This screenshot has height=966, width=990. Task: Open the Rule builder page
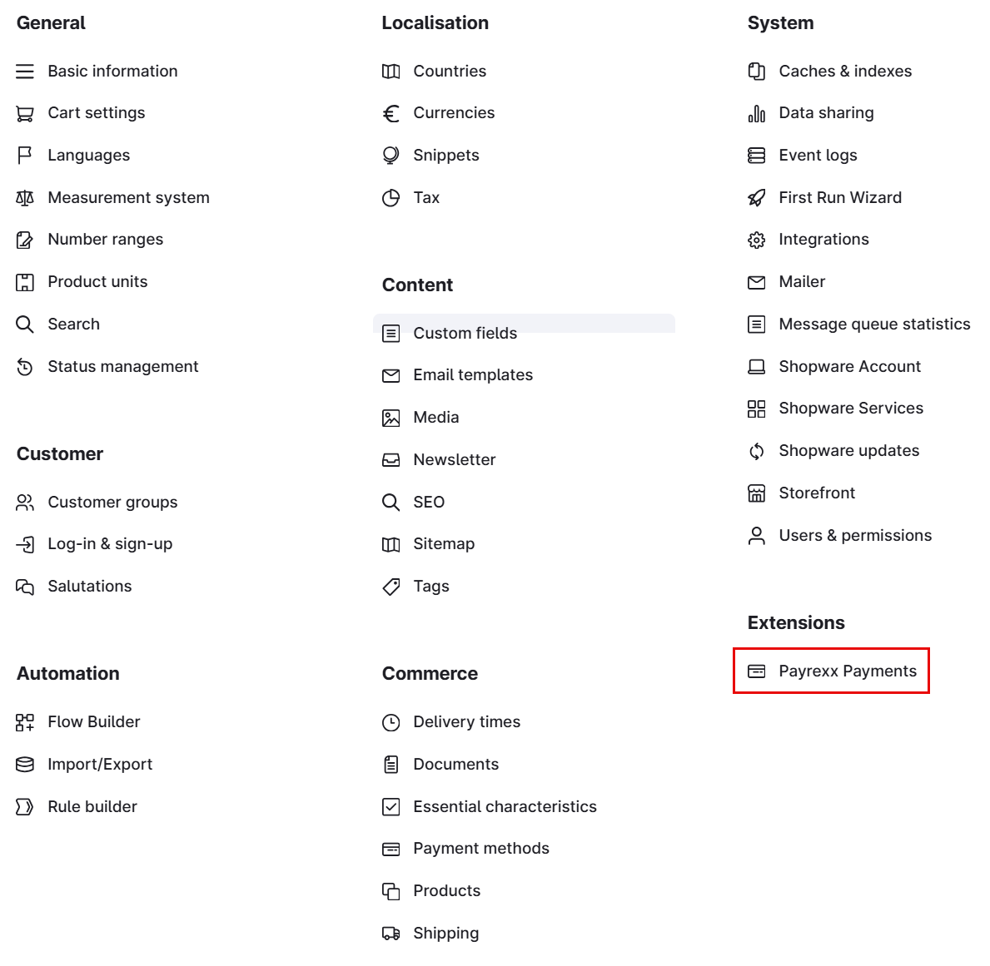(x=92, y=806)
